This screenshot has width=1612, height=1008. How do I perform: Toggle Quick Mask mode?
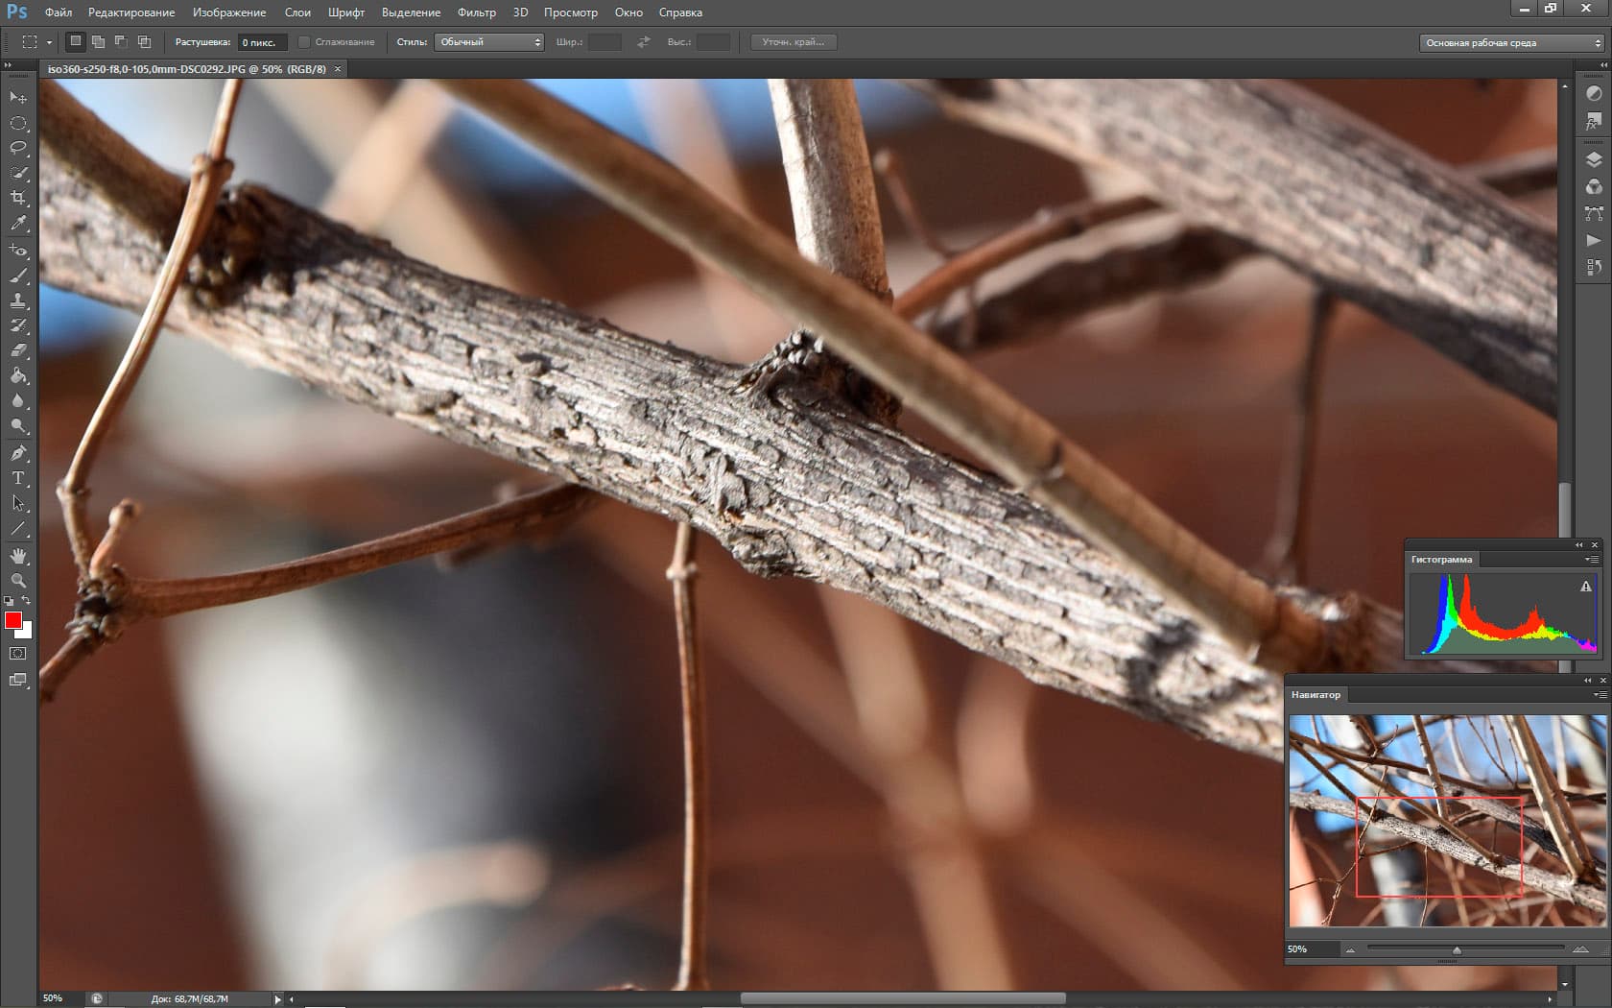pos(18,654)
